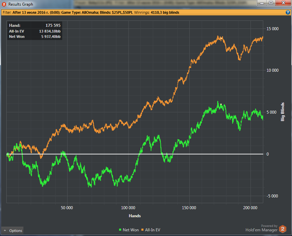The width and height of the screenshot is (292, 236).
Task: Click the -5 000 y-axis label
Action: pos(272,196)
